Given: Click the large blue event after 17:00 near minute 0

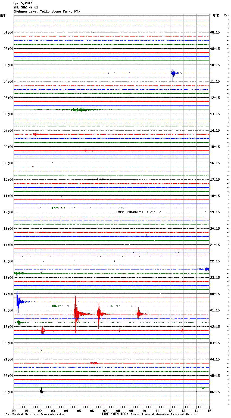Looking at the screenshot, I should 18,301.
